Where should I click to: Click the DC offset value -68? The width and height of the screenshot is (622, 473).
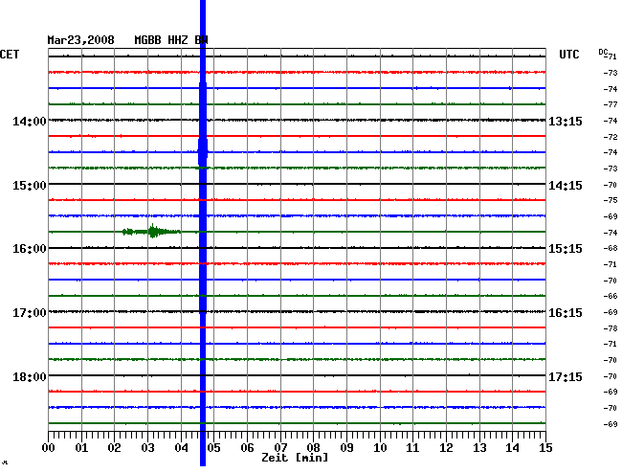pyautogui.click(x=611, y=248)
